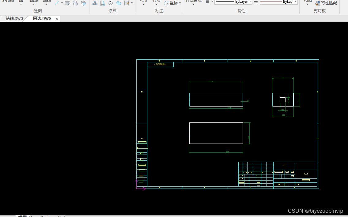Expand the 符号 symbol dropdown arrow
Image resolution: width=348 pixels, height=217 pixels.
click(x=156, y=4)
